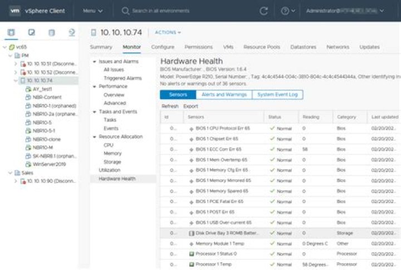Open All Issues in monitor menu
The image size is (401, 270).
pos(114,70)
